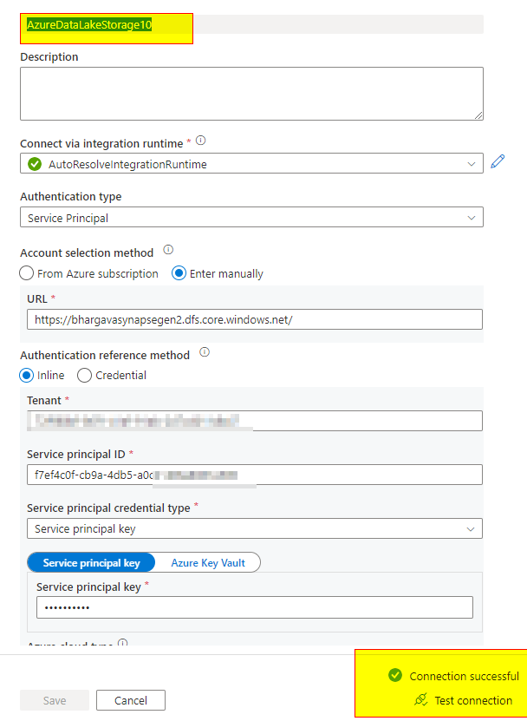Switch to Azure Key Vault tab

(x=208, y=562)
